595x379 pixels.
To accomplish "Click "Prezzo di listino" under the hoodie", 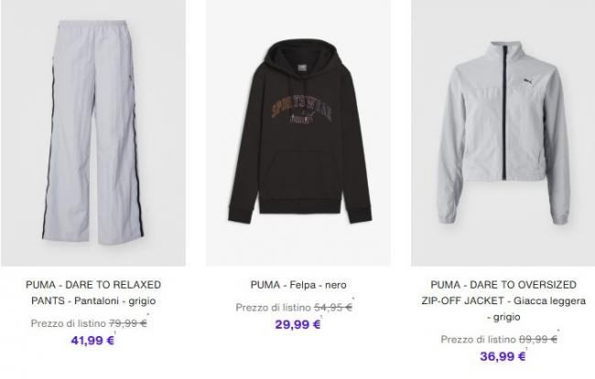I will pos(273,308).
